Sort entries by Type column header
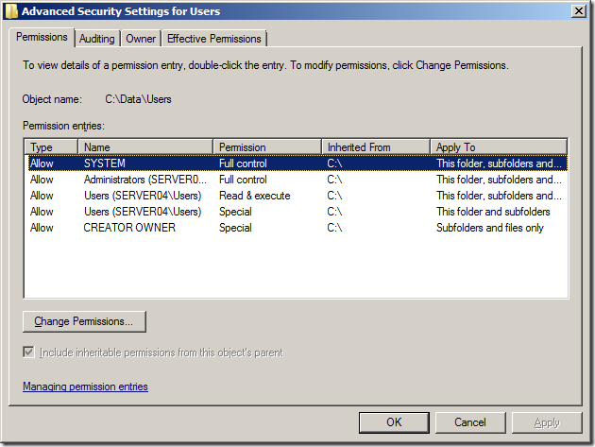 [51, 147]
